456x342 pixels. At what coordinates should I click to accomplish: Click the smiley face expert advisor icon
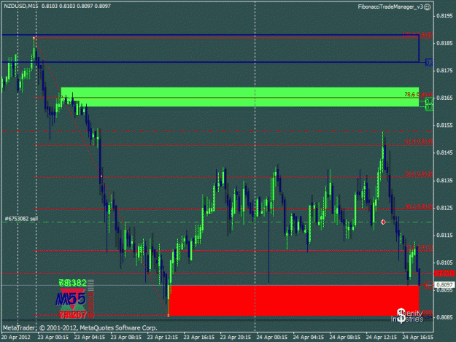pyautogui.click(x=427, y=7)
